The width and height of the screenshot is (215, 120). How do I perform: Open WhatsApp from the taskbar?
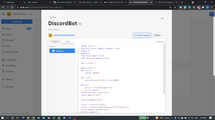coord(59,118)
